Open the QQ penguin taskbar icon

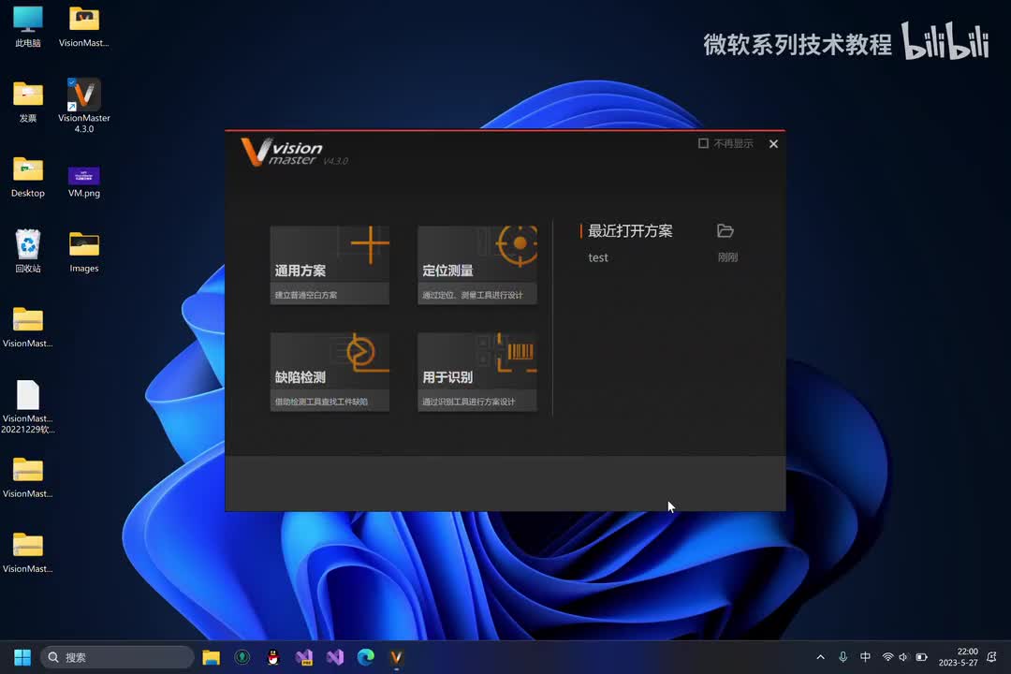[272, 657]
